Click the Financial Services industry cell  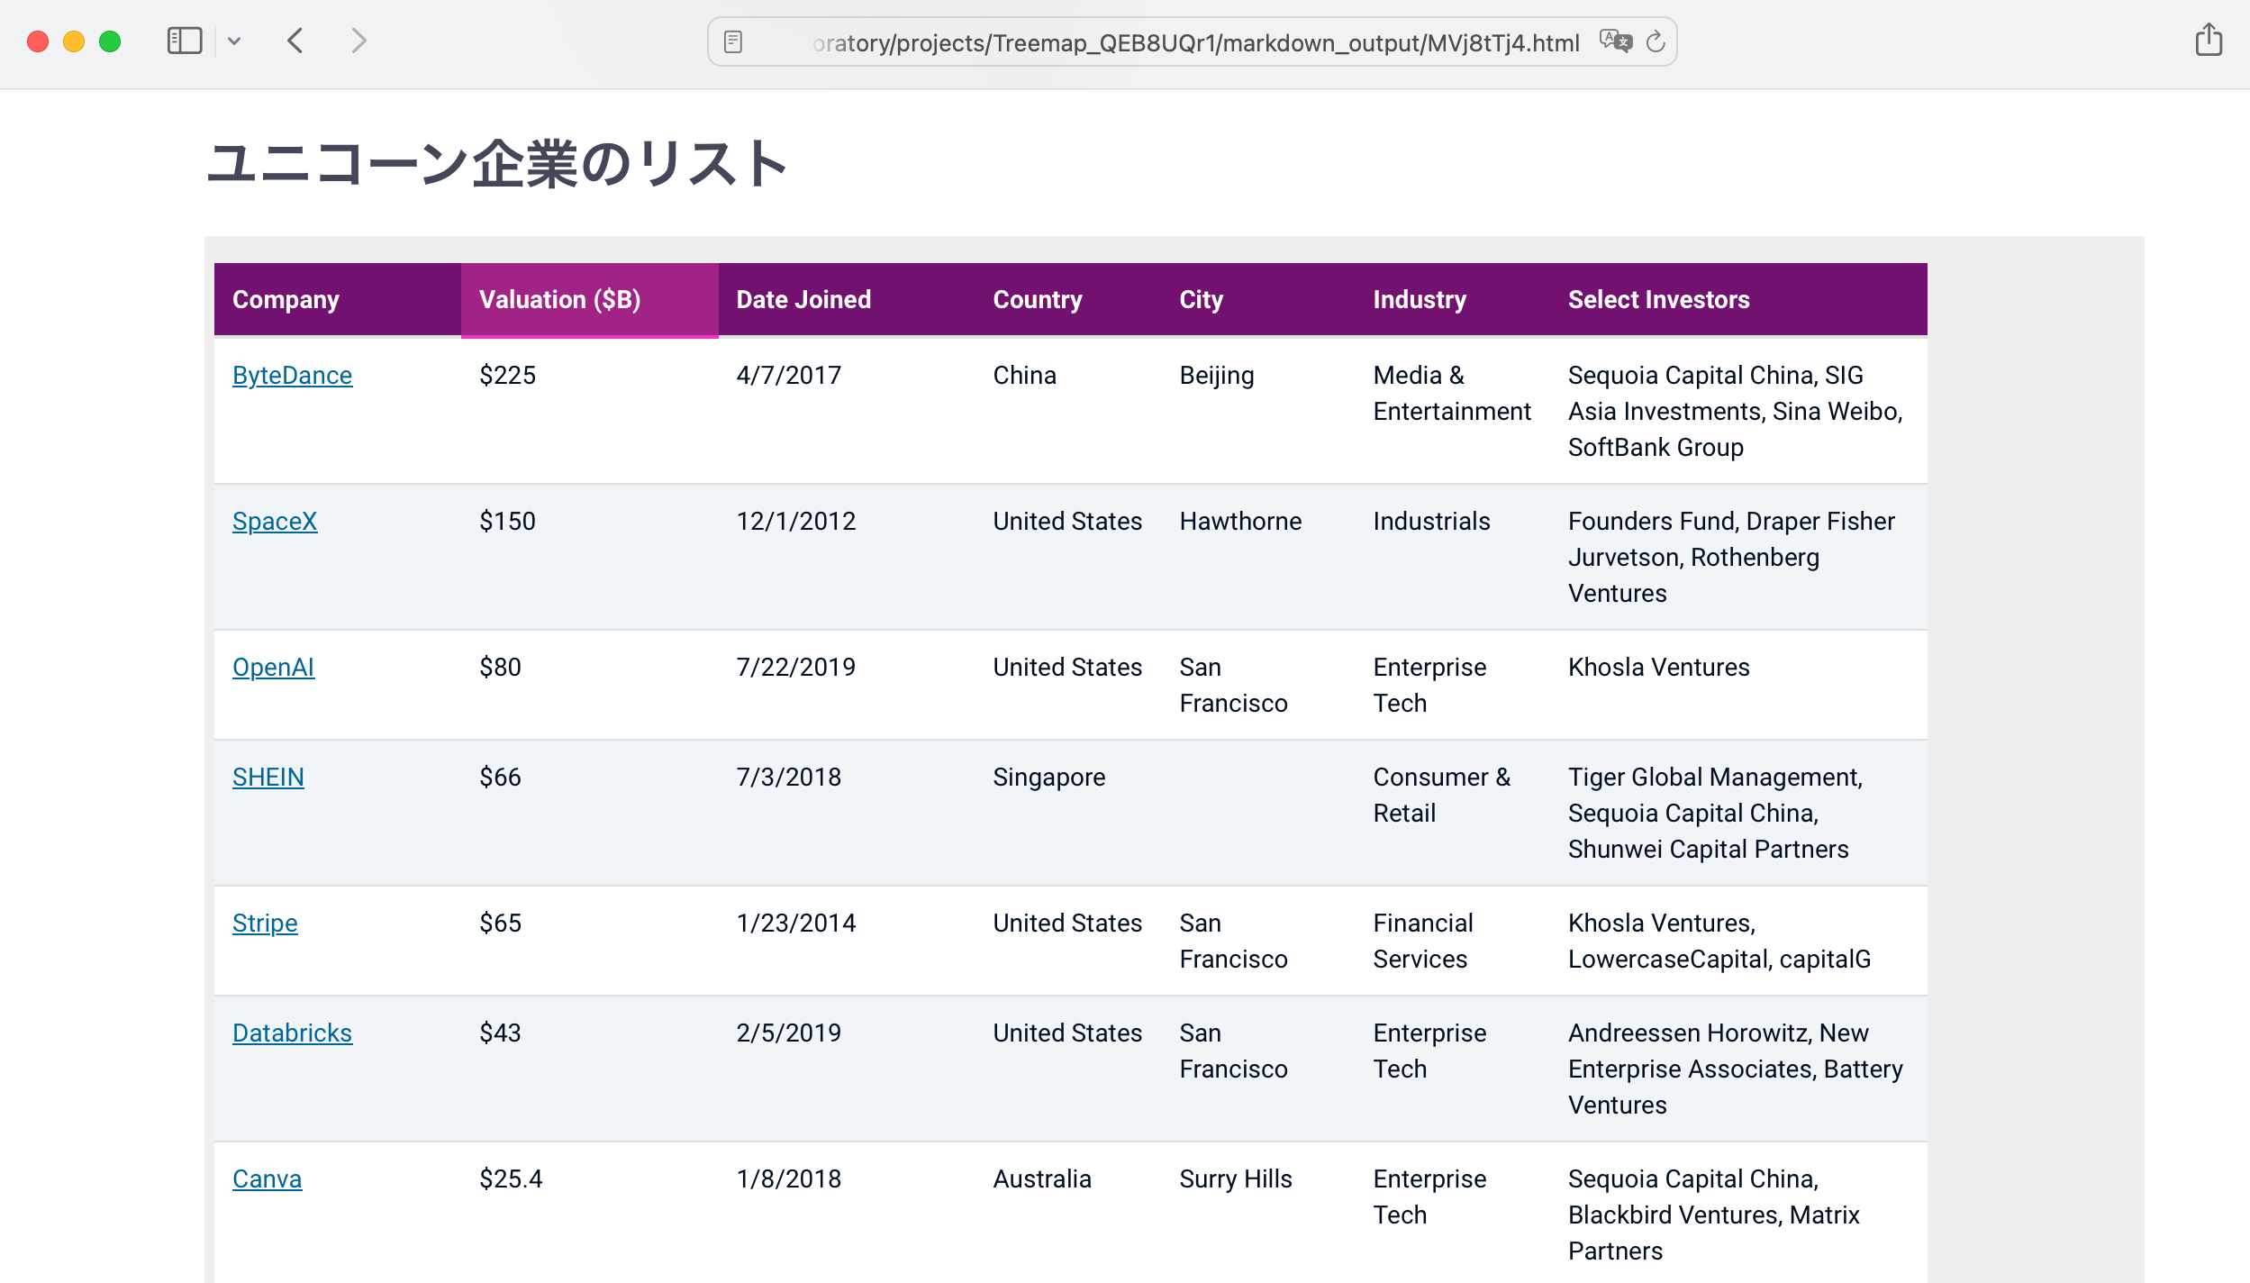1452,941
